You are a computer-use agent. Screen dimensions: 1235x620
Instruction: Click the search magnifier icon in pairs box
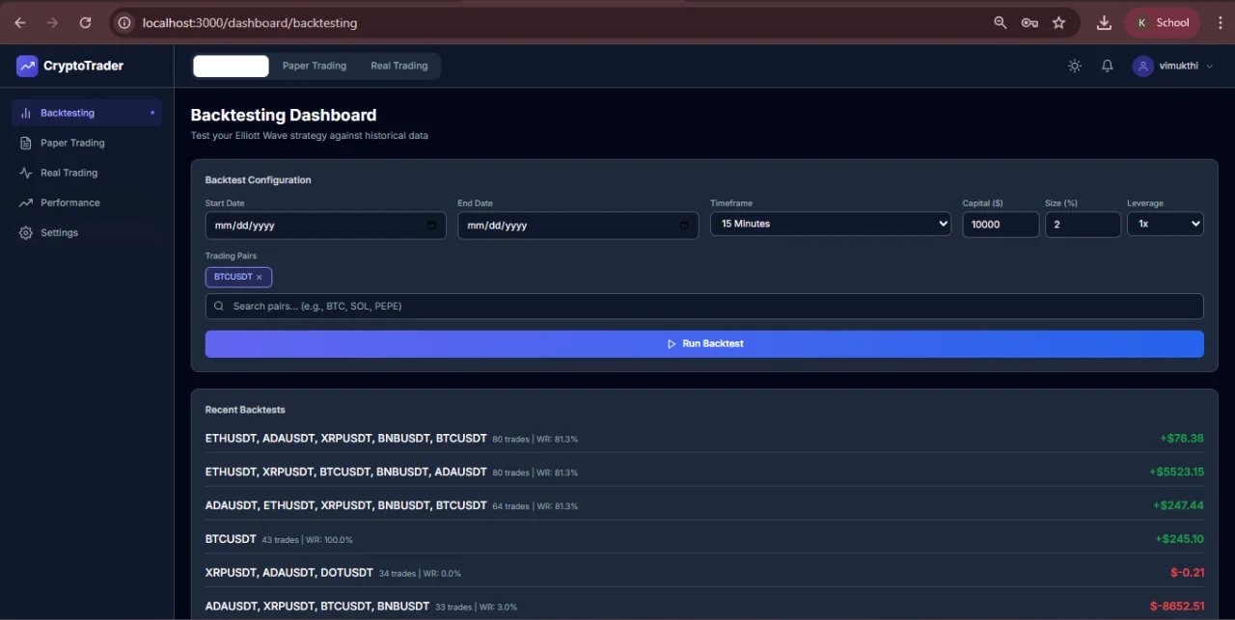point(219,306)
